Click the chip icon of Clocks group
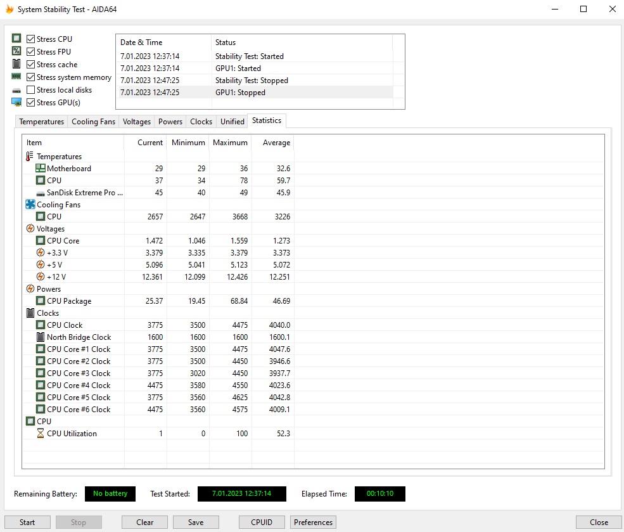The image size is (624, 532). pyautogui.click(x=30, y=313)
